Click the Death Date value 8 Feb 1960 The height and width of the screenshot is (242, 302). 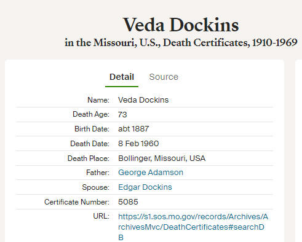coord(138,144)
